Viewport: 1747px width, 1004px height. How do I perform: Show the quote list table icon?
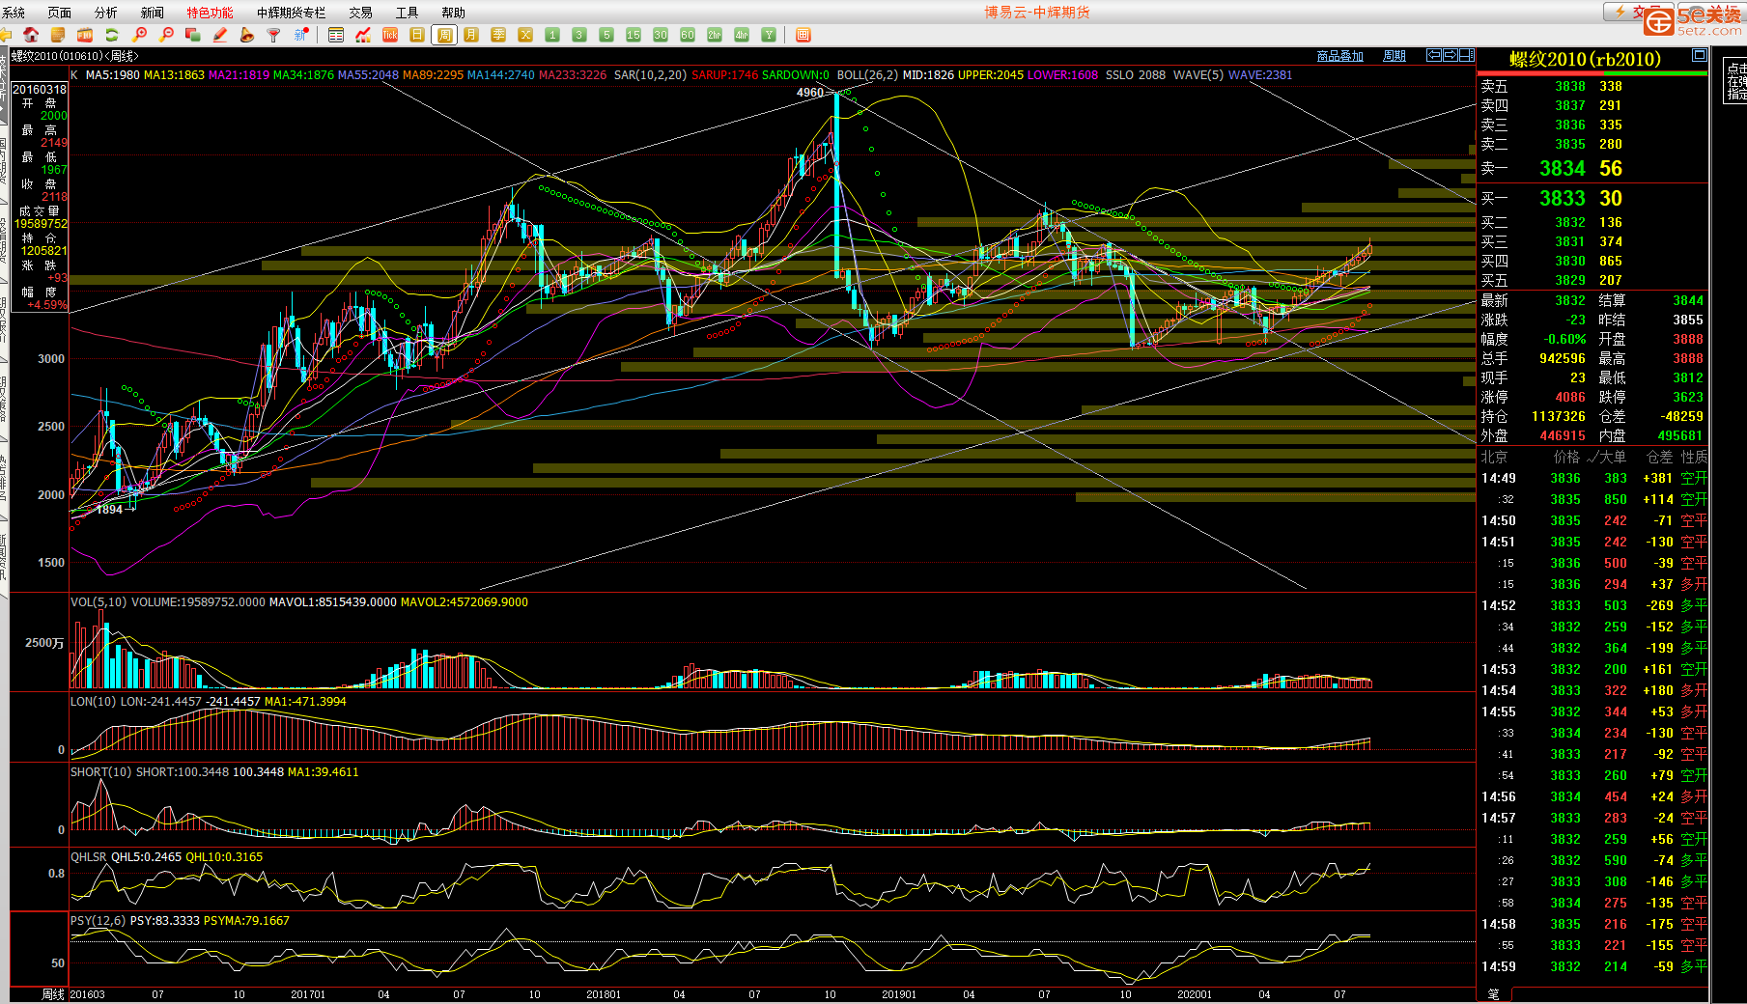336,35
